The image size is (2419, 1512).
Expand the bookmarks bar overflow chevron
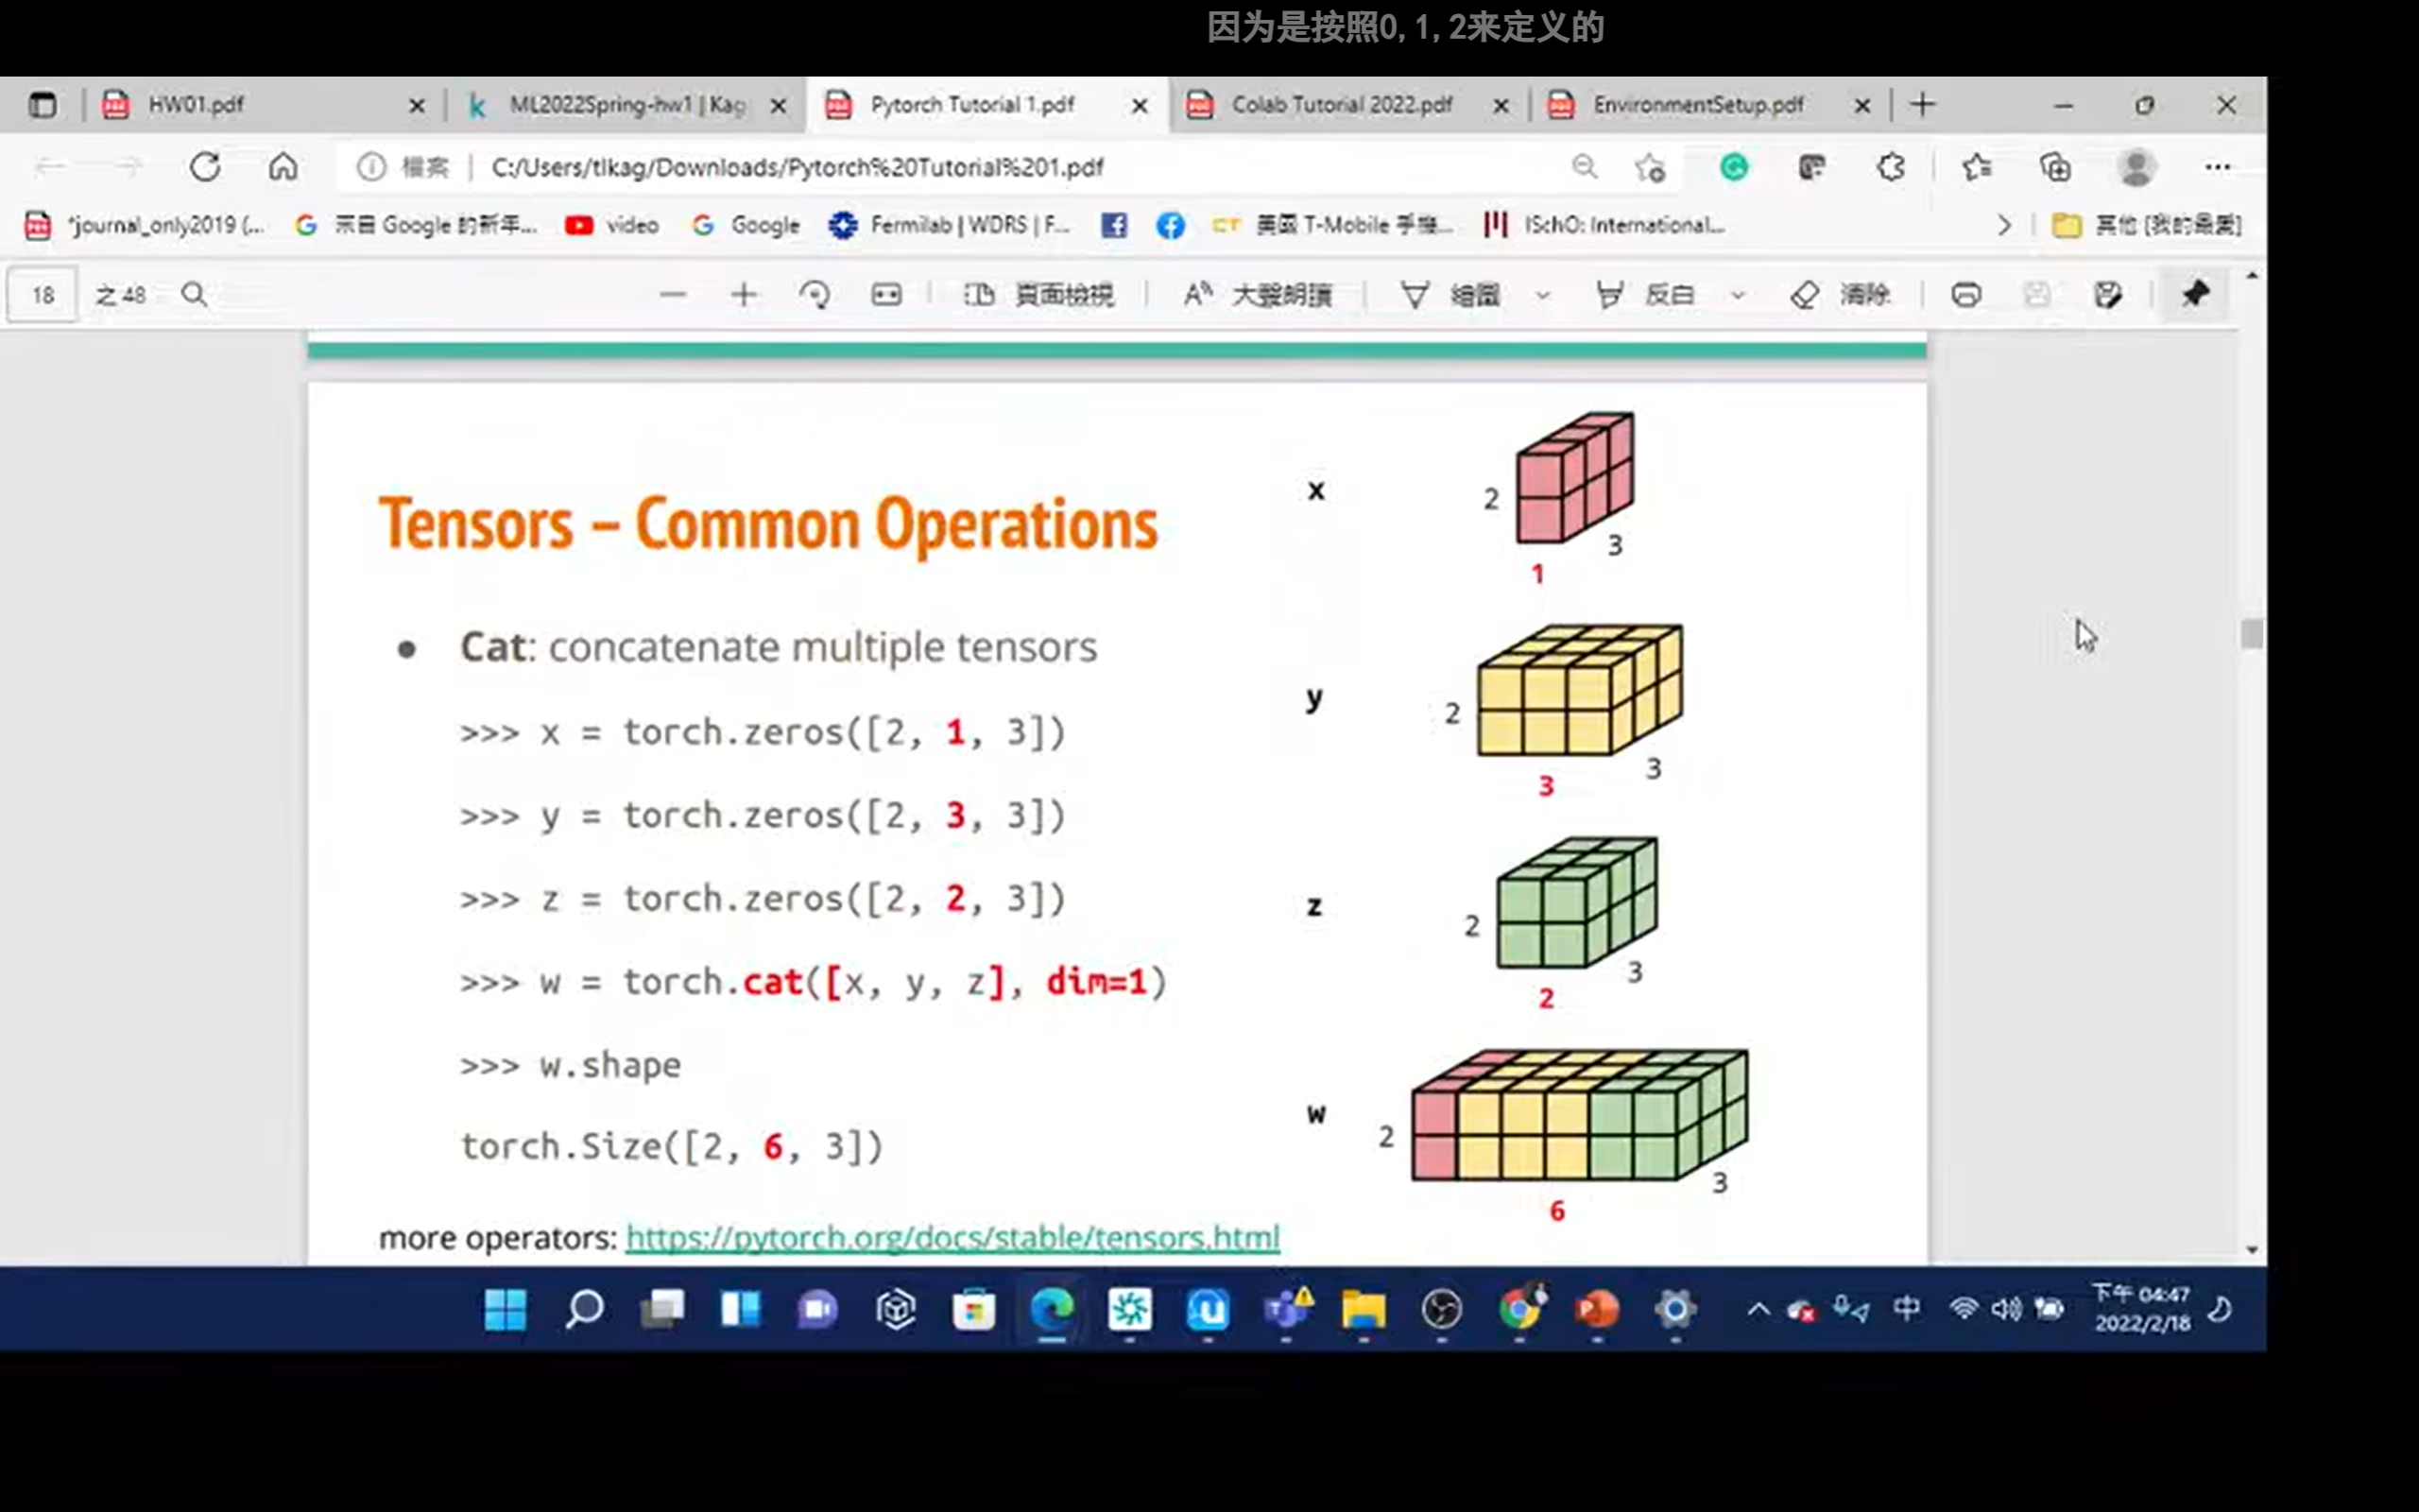tap(2003, 225)
